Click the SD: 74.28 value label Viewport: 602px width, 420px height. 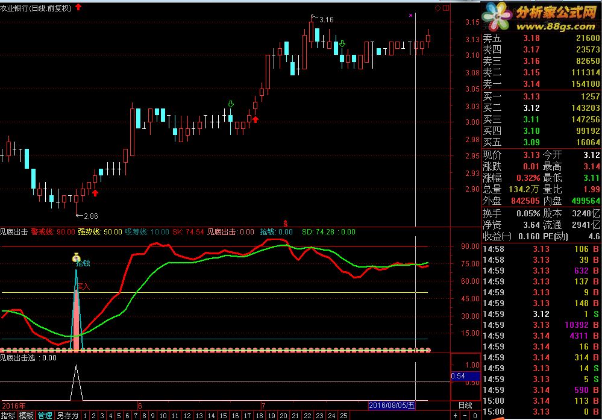(x=318, y=232)
